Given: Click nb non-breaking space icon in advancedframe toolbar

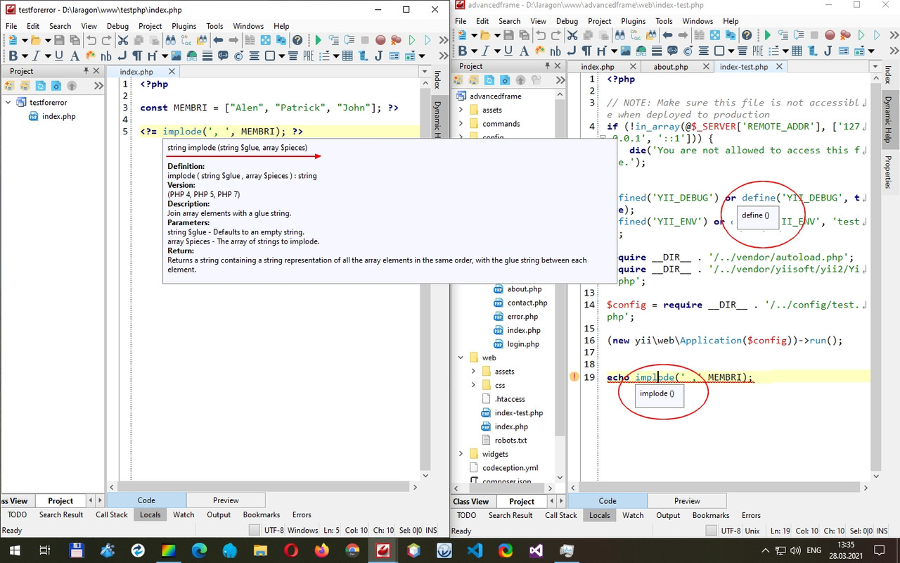Looking at the screenshot, I should (x=555, y=51).
